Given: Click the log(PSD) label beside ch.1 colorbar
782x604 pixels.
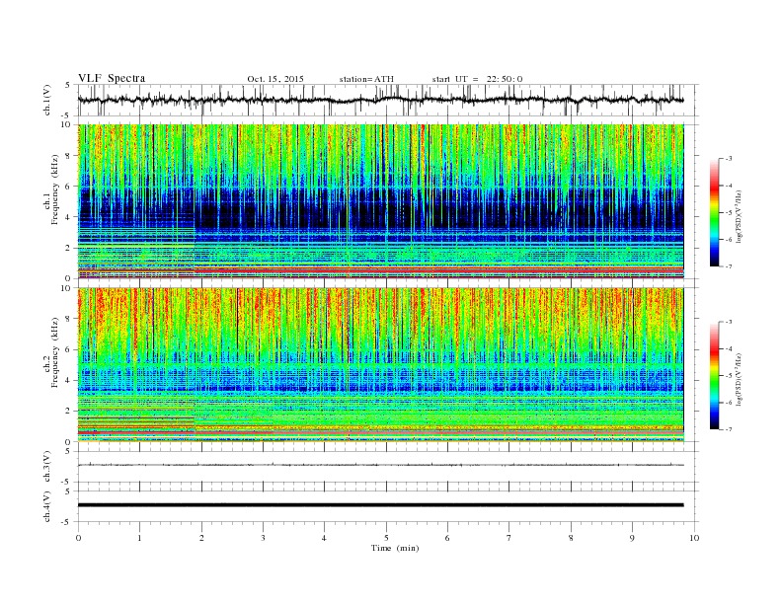Looking at the screenshot, I should coord(741,216).
